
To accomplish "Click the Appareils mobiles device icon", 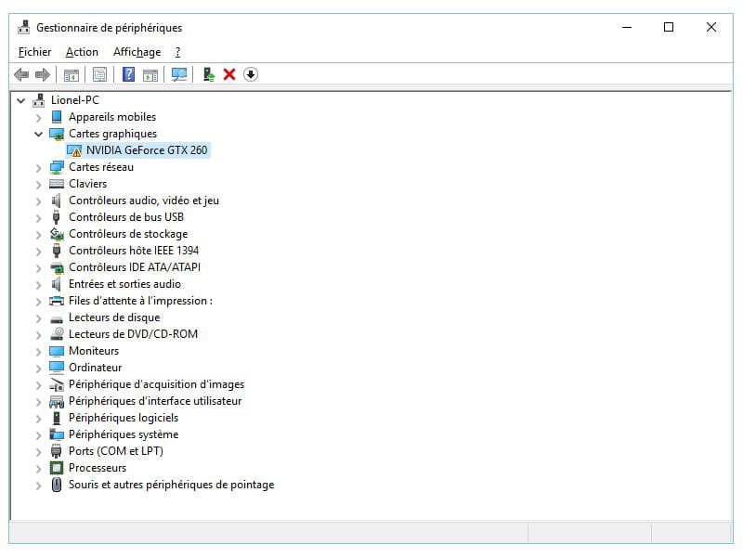I will (x=57, y=117).
